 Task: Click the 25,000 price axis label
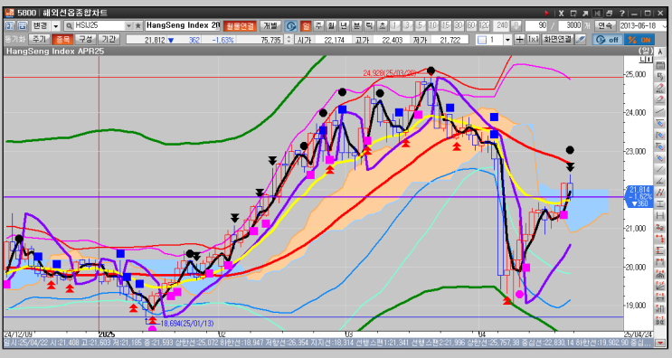636,74
